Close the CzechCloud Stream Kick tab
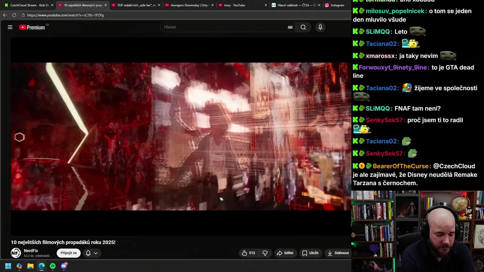The width and height of the screenshot is (484, 272). (52, 5)
